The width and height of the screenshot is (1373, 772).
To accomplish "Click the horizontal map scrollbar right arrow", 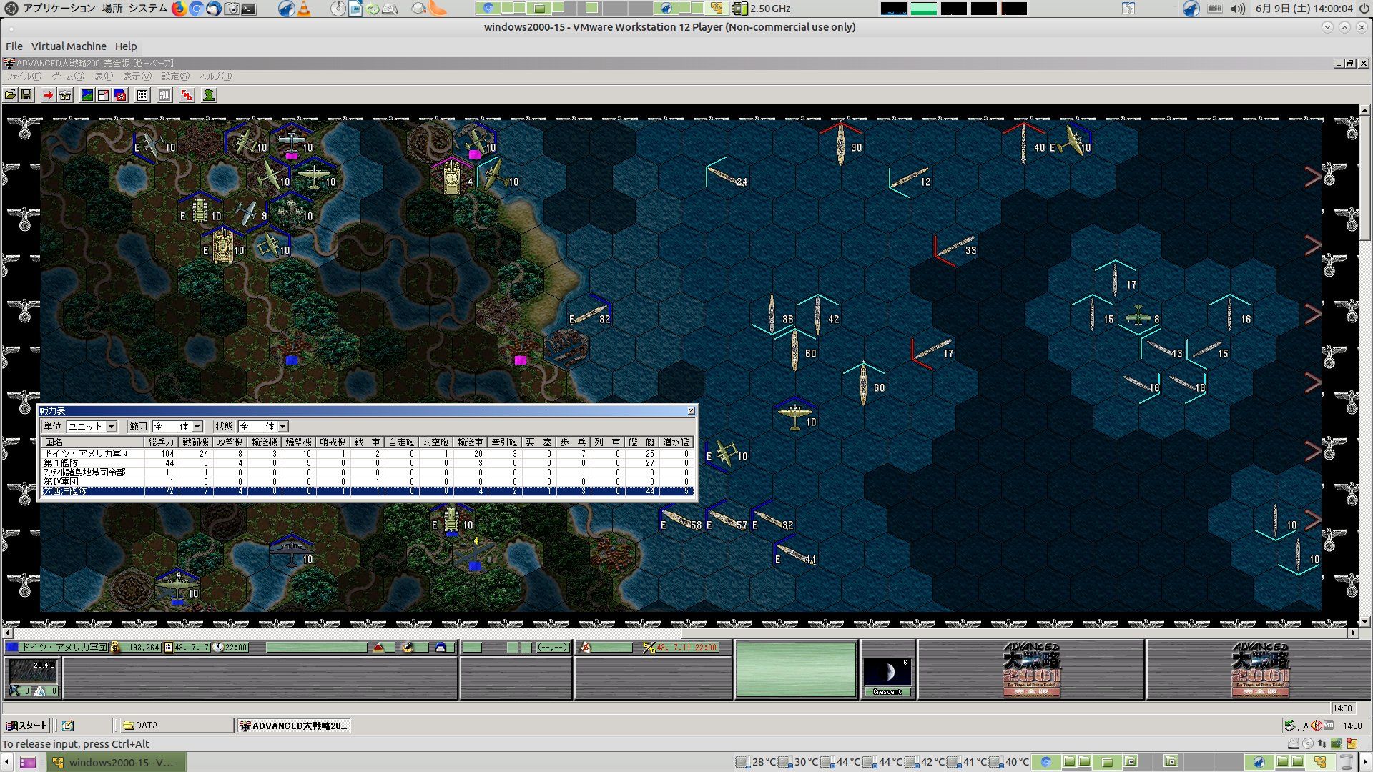I will pyautogui.click(x=1353, y=633).
